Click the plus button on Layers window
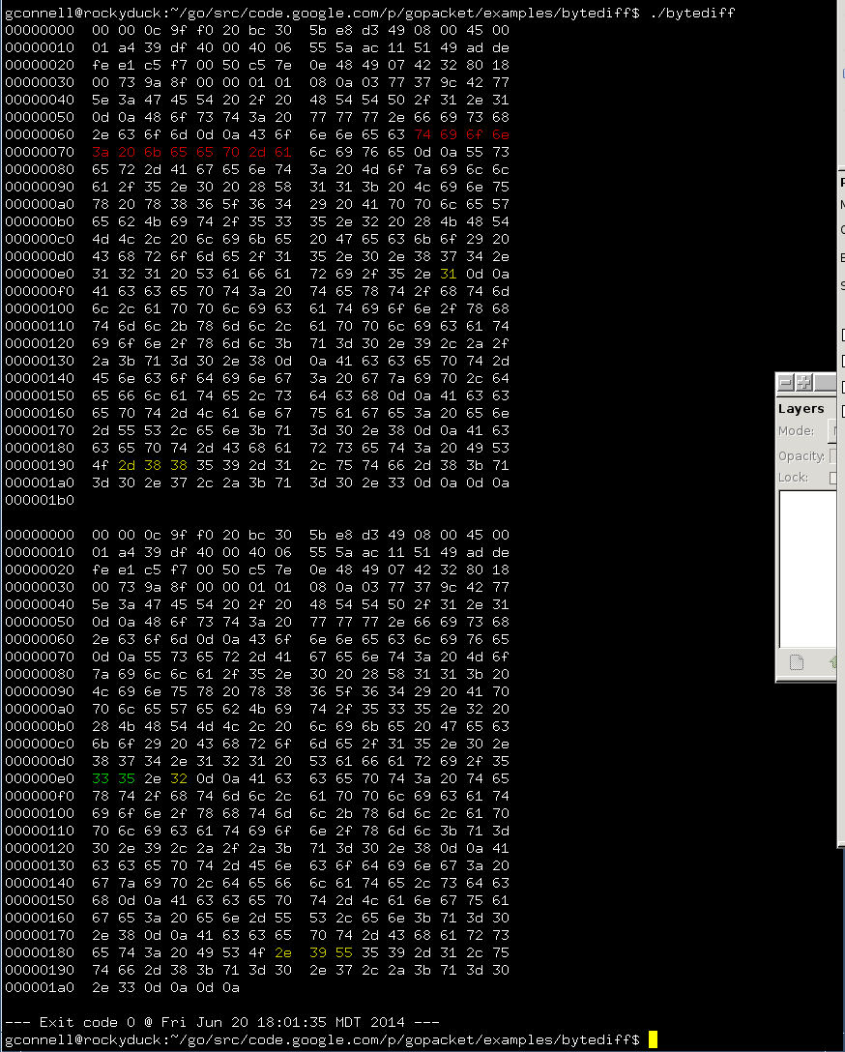 [x=803, y=382]
